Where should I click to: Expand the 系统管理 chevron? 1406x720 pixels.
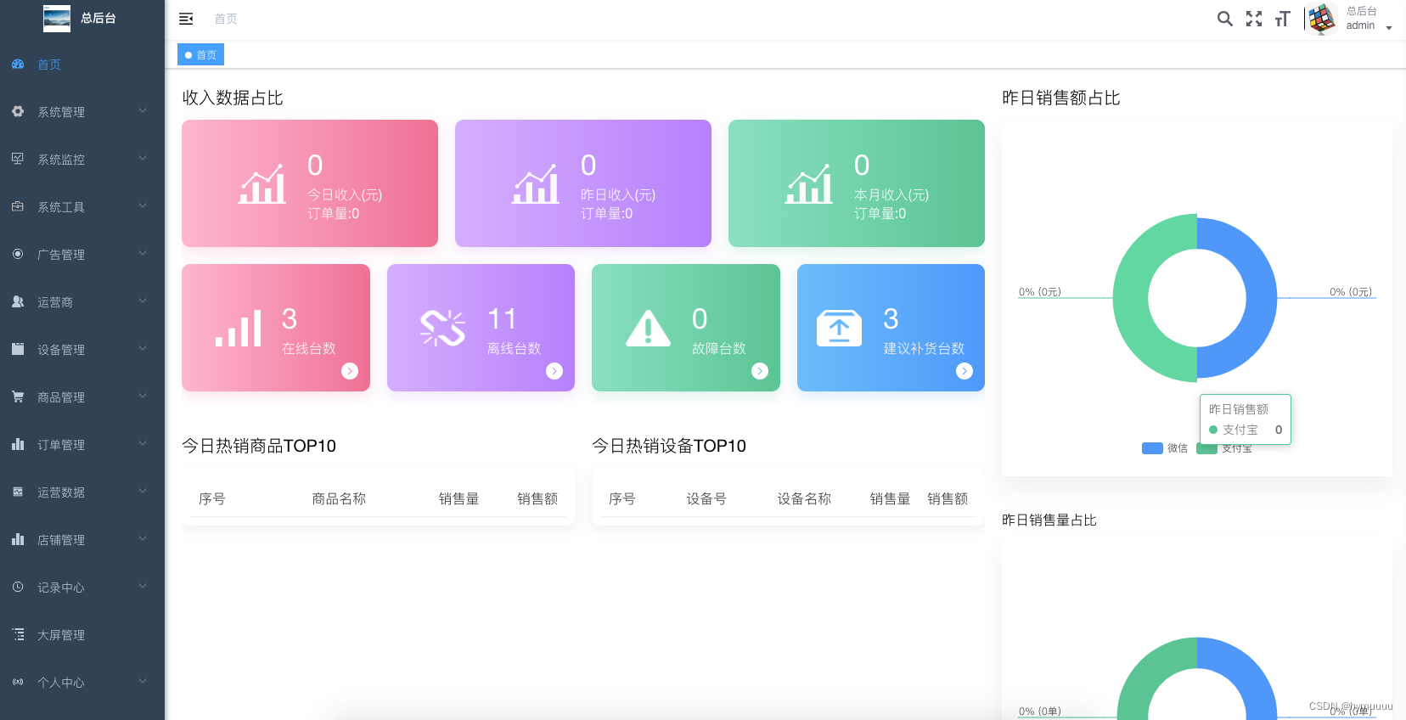pos(143,111)
